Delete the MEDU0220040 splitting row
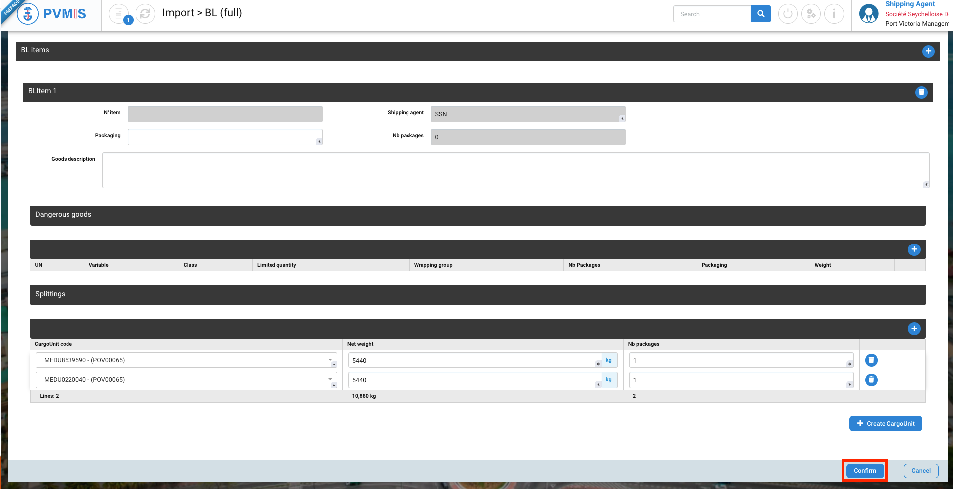Image resolution: width=953 pixels, height=489 pixels. pos(871,380)
